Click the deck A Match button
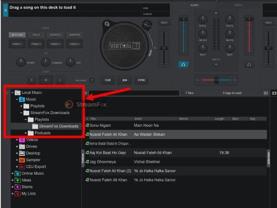The image size is (277, 208). coord(164,23)
